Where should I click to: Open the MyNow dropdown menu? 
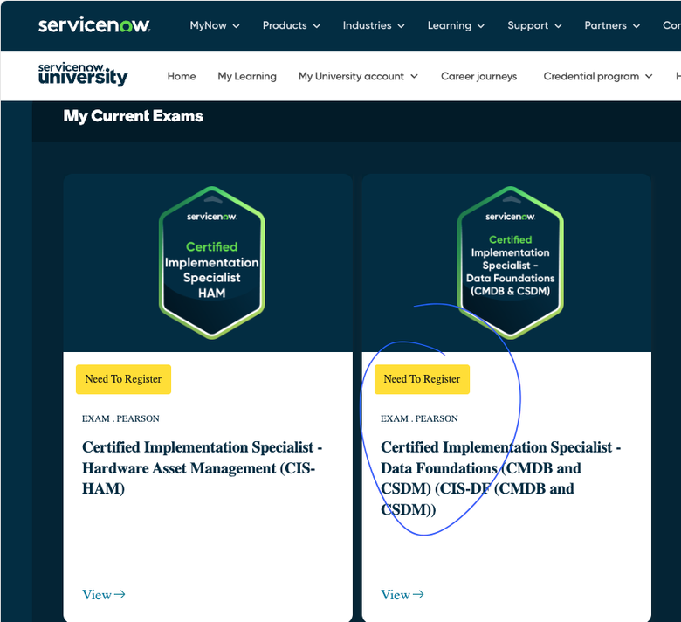click(215, 25)
